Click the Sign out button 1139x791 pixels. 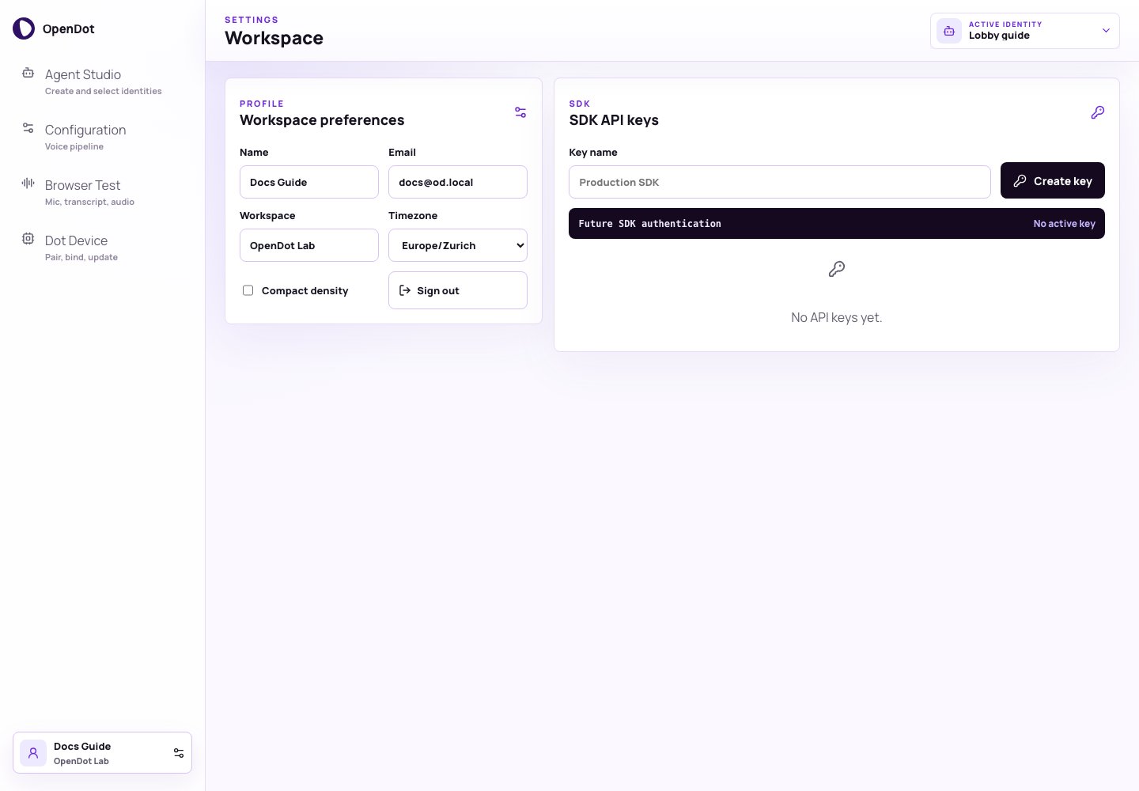click(458, 290)
